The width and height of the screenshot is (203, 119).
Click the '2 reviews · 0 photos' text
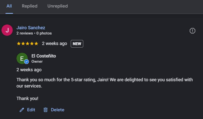coord(34,33)
